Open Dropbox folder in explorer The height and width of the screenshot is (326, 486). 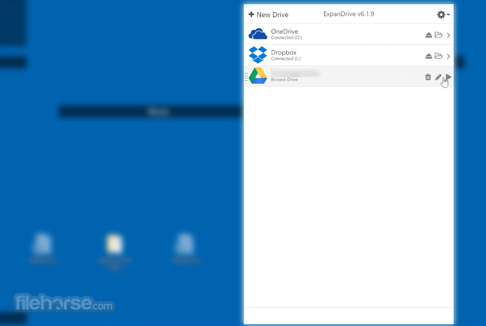pyautogui.click(x=439, y=56)
